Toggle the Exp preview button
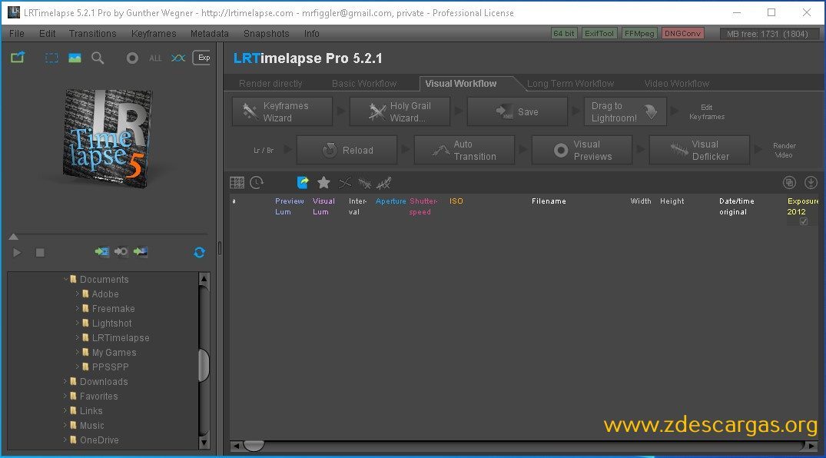This screenshot has height=458, width=826. (x=203, y=58)
